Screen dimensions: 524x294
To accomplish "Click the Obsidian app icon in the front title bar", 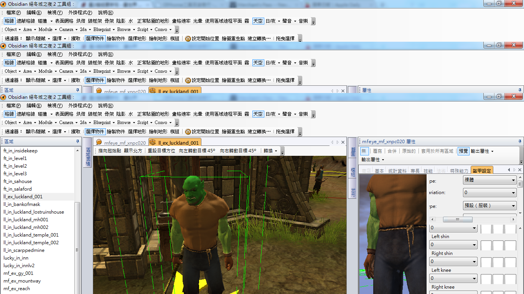I will point(3,97).
